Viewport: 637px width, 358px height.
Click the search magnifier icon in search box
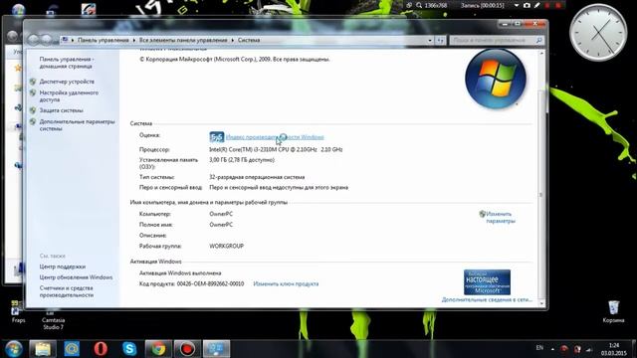point(538,40)
